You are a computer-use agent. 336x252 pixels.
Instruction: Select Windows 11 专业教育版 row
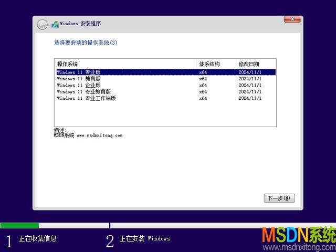coord(166,92)
